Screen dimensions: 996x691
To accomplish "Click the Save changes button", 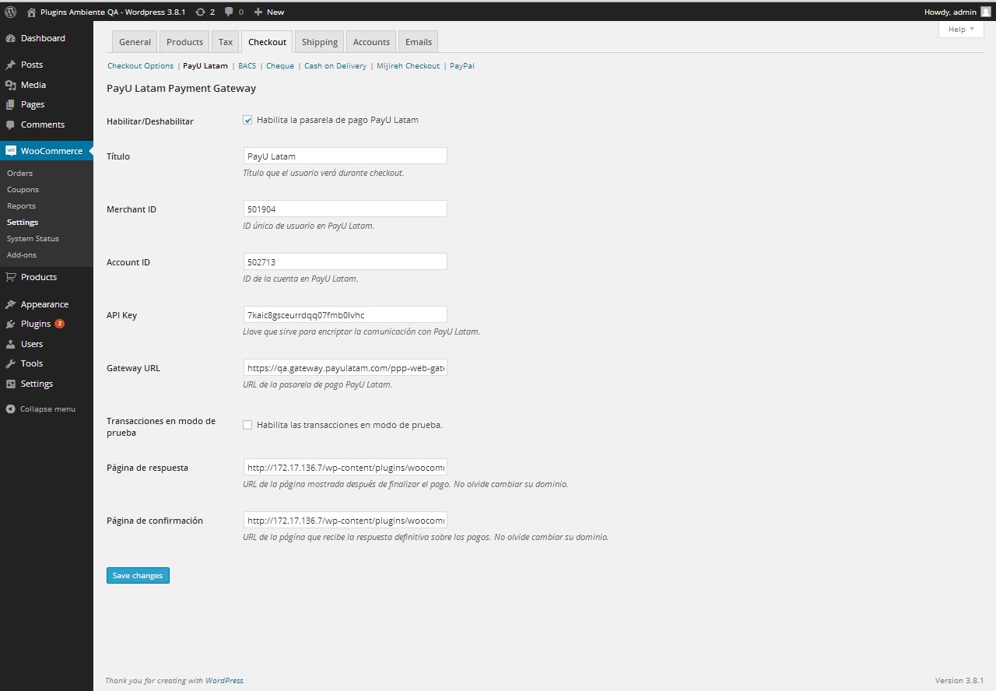I will [x=138, y=576].
